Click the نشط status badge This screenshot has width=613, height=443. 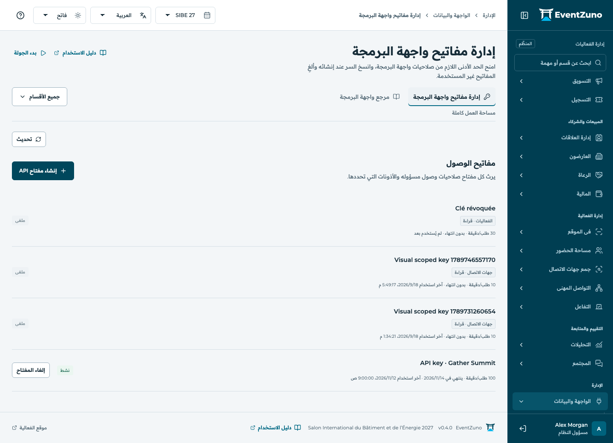[65, 370]
